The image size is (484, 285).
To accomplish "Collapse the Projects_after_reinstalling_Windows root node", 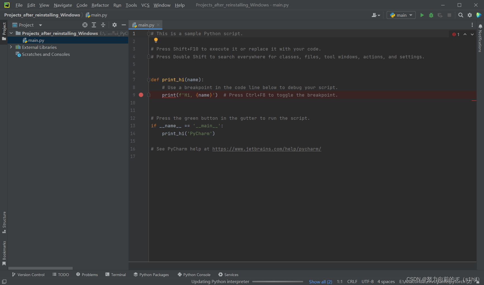I will [11, 33].
